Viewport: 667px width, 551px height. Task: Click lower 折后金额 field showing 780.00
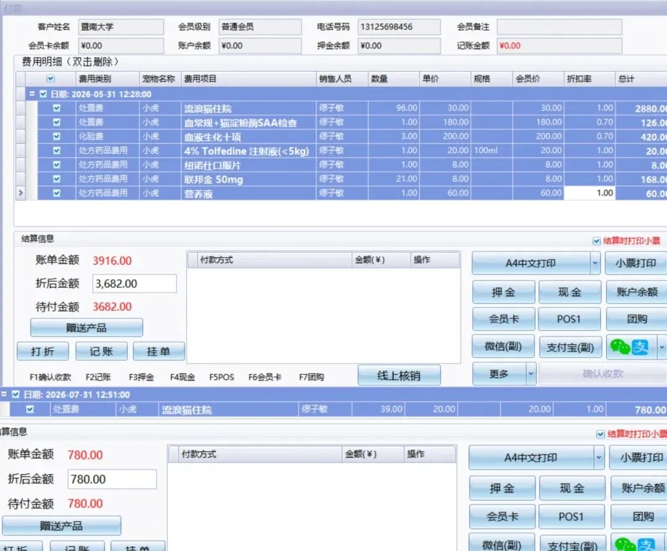112,479
